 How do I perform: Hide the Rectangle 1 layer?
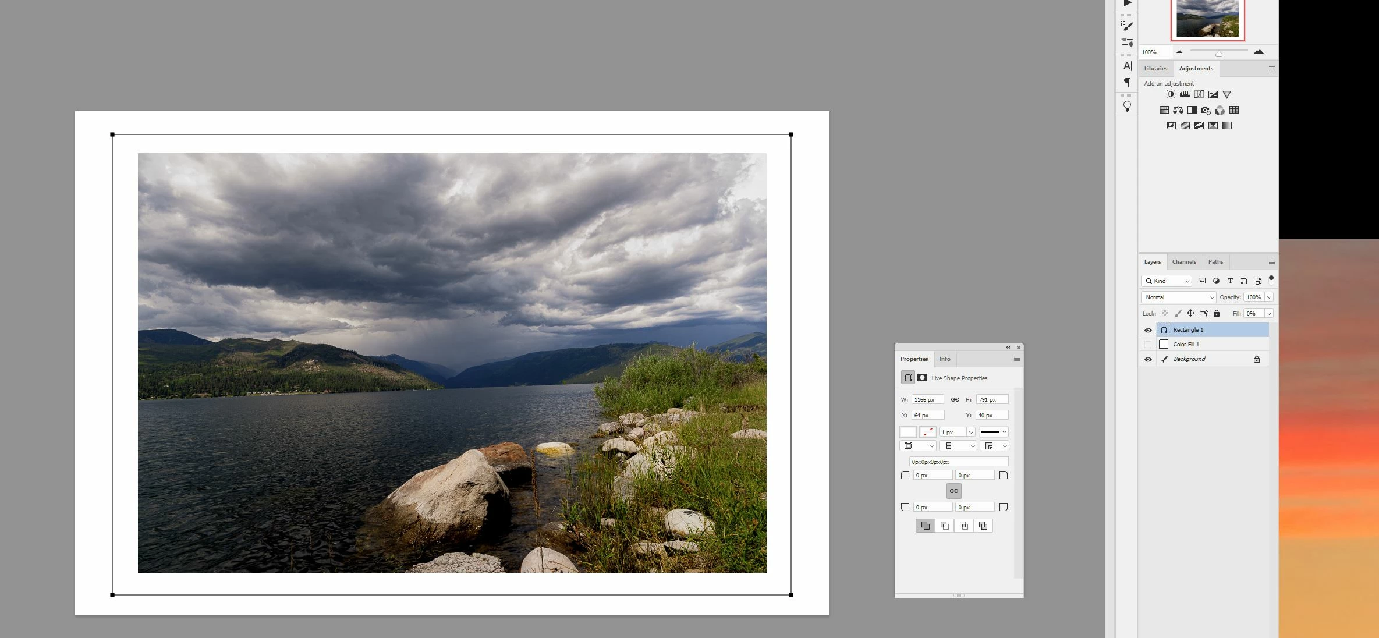pos(1148,330)
